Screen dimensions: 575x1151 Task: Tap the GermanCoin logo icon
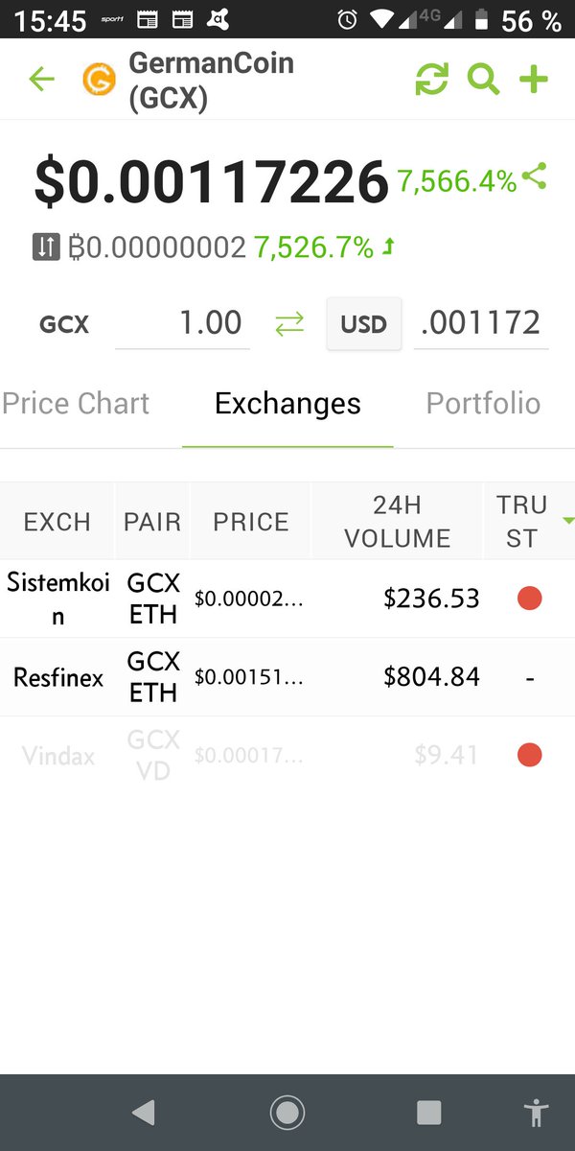coord(98,80)
